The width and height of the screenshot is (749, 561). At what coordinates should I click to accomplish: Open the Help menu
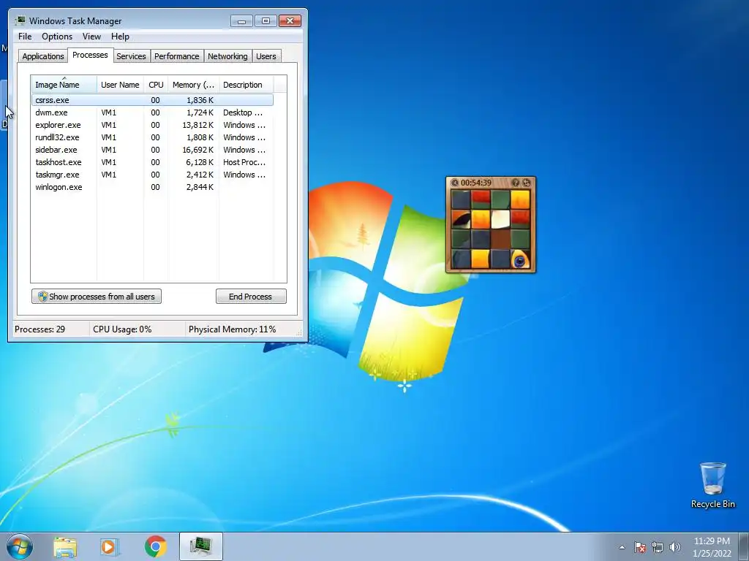[120, 37]
